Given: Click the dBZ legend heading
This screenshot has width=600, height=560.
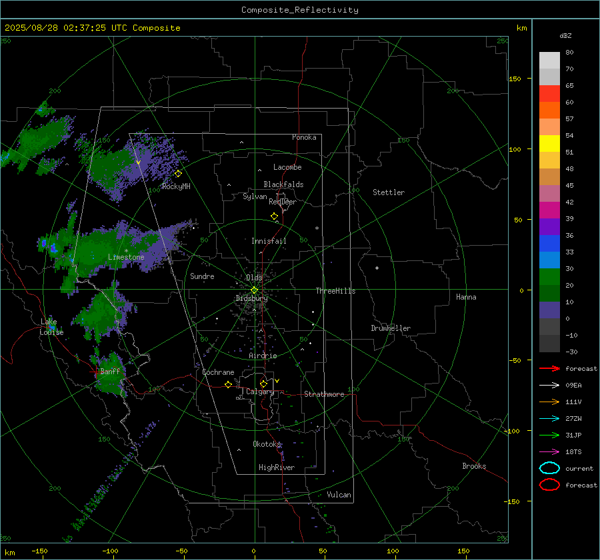Looking at the screenshot, I should pos(565,35).
